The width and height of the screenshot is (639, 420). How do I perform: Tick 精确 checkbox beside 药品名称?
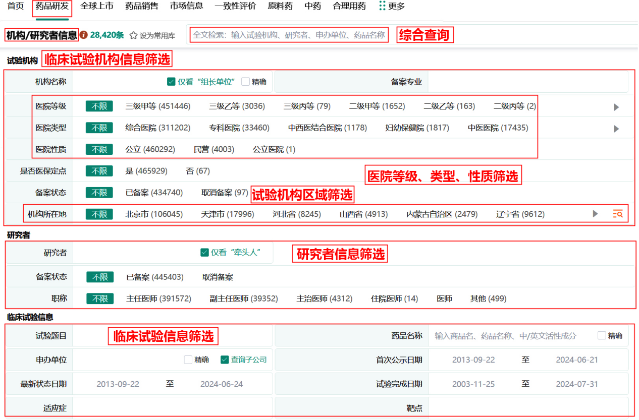[x=602, y=335]
